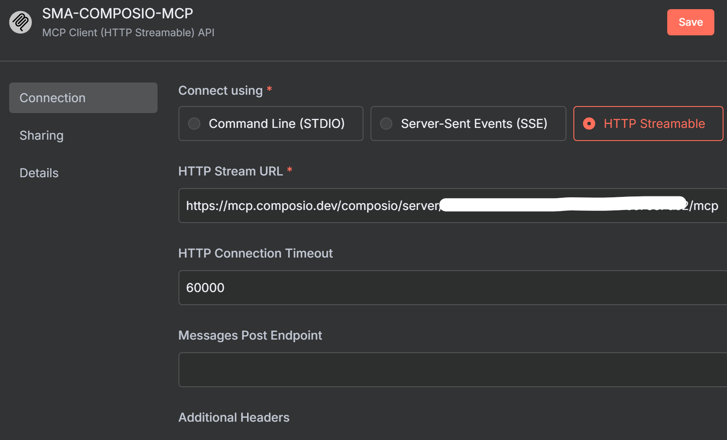Click the Messages Post Endpoint label
The width and height of the screenshot is (727, 440).
tap(250, 335)
